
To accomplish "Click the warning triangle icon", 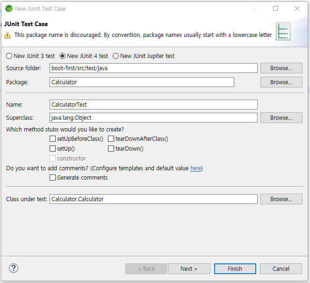I will coord(7,36).
